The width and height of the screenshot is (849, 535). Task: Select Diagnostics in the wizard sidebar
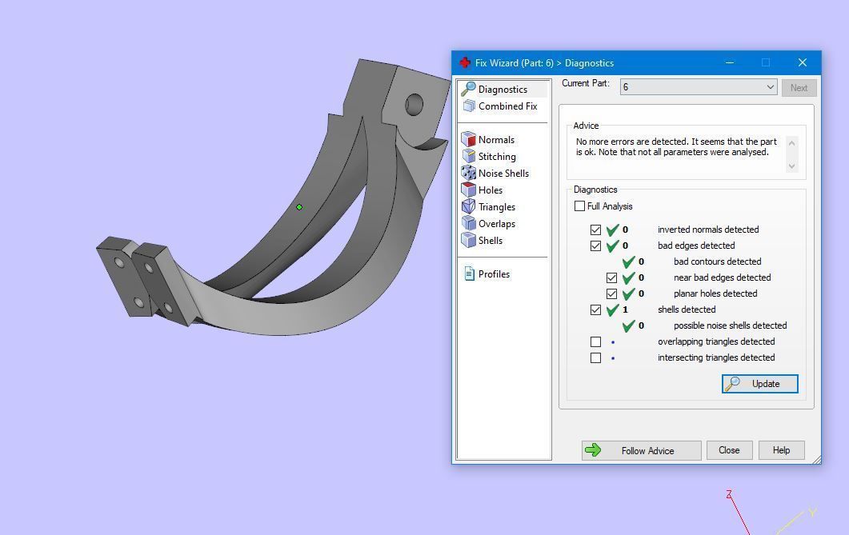(503, 90)
